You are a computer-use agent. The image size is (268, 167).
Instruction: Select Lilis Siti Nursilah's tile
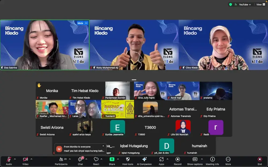(x=183, y=128)
